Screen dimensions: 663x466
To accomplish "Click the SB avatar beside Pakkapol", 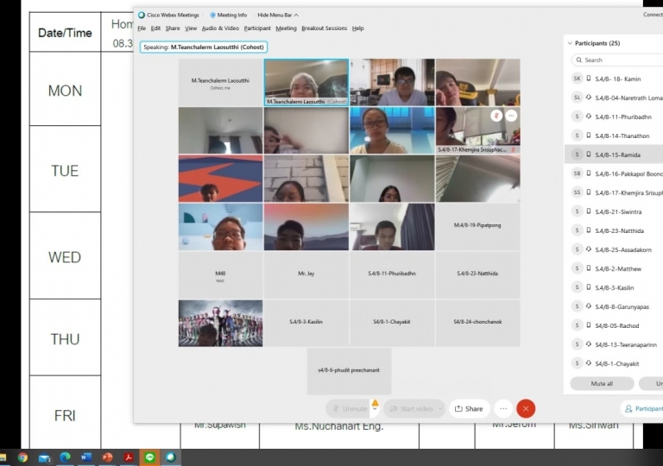I will click(x=578, y=173).
